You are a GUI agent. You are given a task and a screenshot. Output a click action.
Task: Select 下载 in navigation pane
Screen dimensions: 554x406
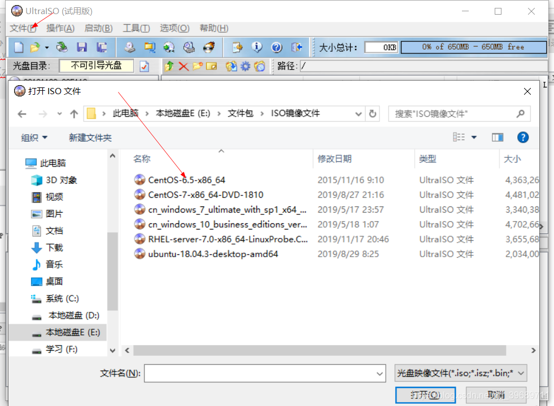[47, 248]
